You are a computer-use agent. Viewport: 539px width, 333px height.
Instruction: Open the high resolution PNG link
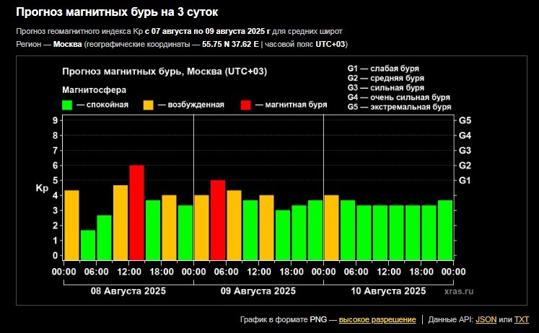(377, 319)
